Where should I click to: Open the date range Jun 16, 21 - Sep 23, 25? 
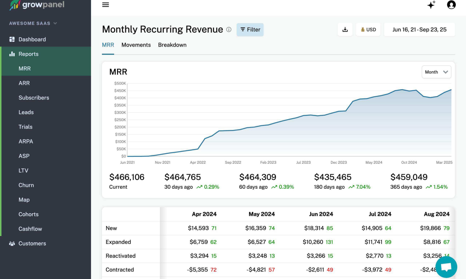pos(419,30)
